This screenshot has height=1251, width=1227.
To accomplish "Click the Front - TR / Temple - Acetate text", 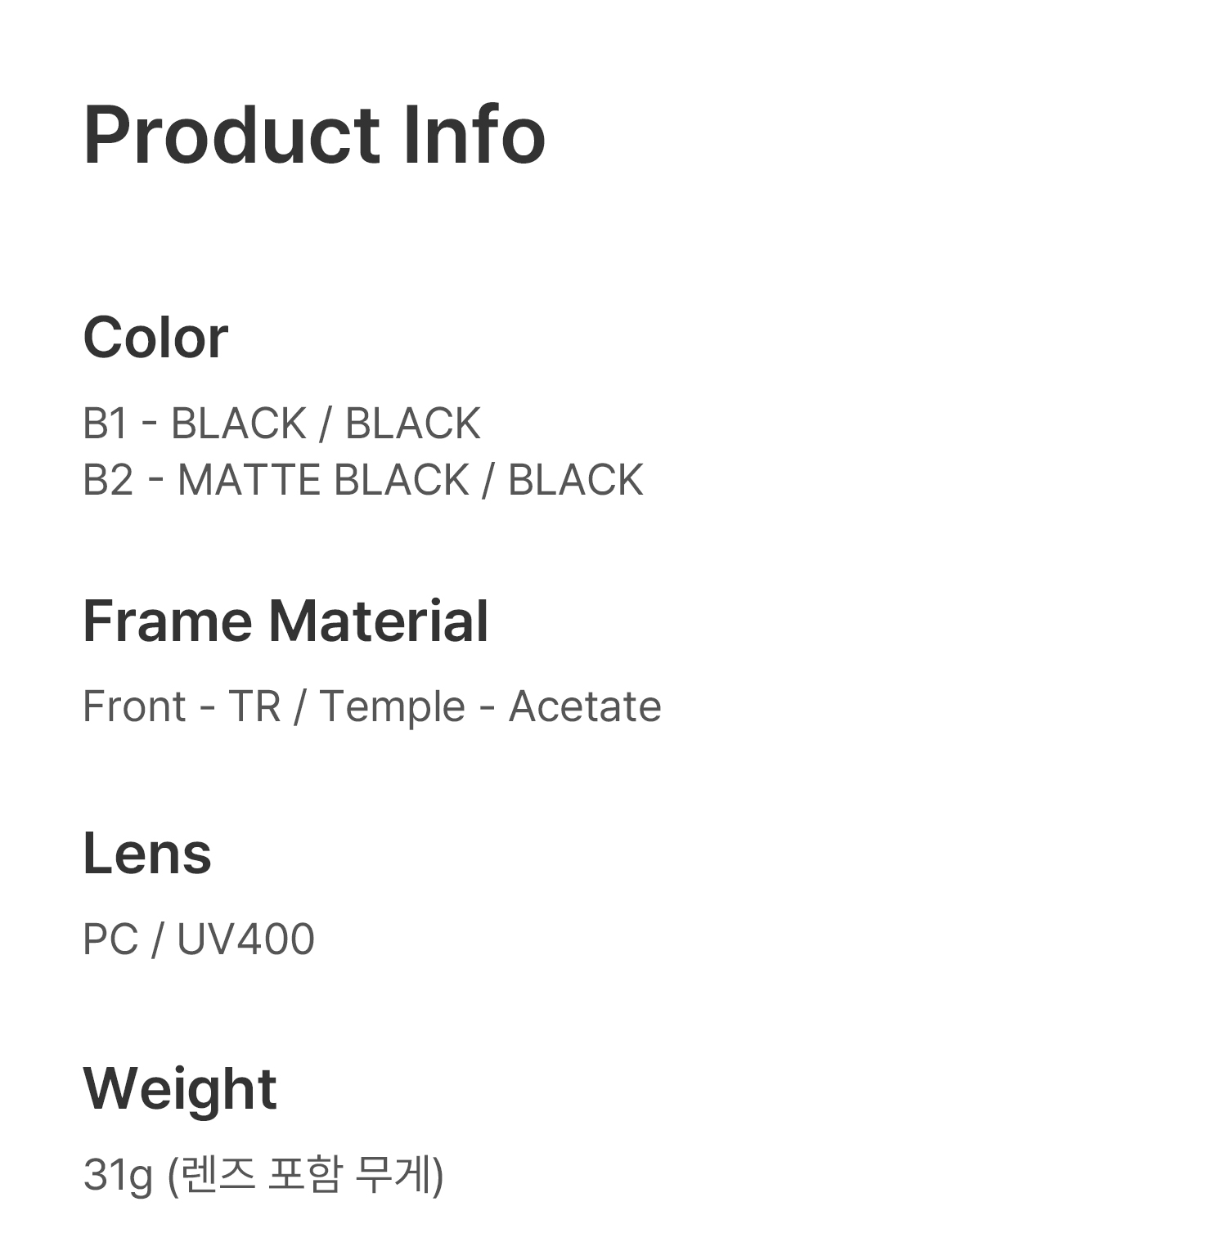I will pyautogui.click(x=372, y=707).
